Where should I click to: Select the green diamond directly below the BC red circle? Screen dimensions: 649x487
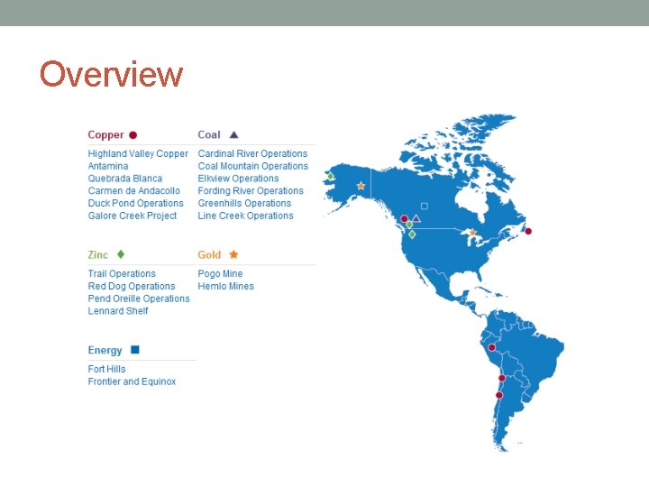click(409, 225)
